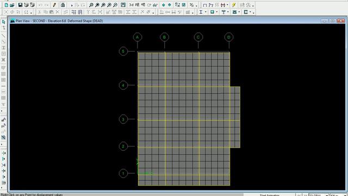Select using intersecting line tool
Viewport: 348px width, 196px height.
(4, 138)
